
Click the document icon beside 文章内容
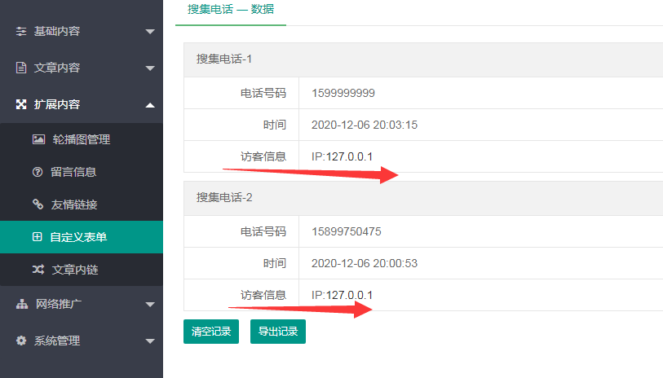[22, 68]
